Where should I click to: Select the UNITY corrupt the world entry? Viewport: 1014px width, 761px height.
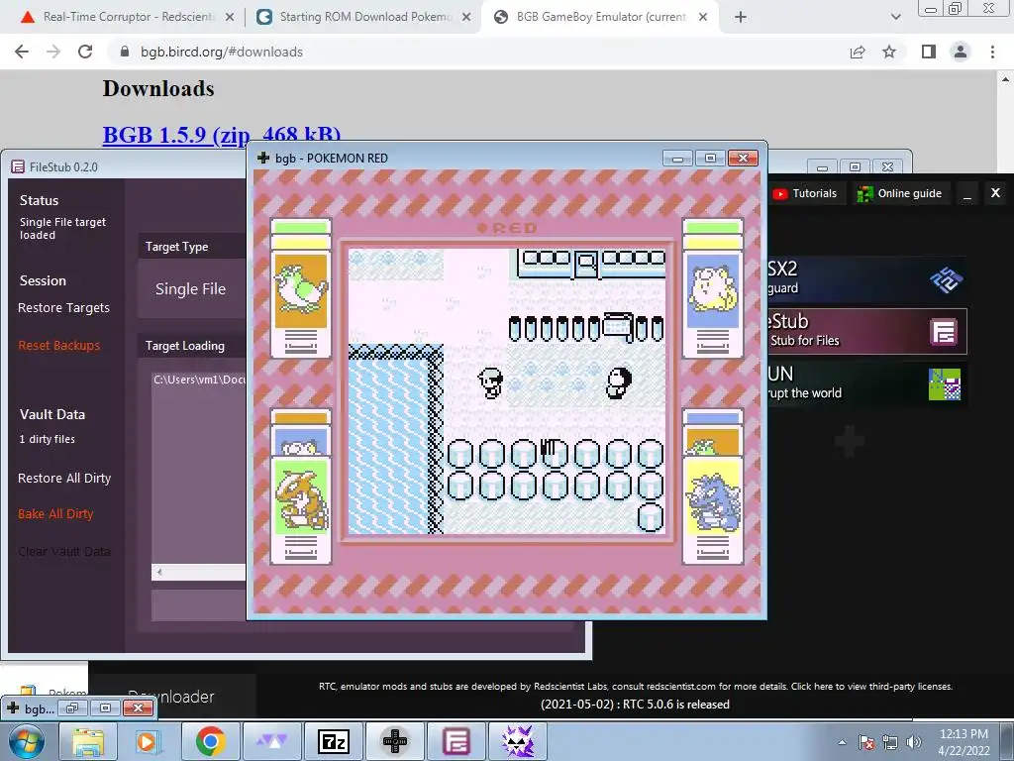pyautogui.click(x=867, y=383)
